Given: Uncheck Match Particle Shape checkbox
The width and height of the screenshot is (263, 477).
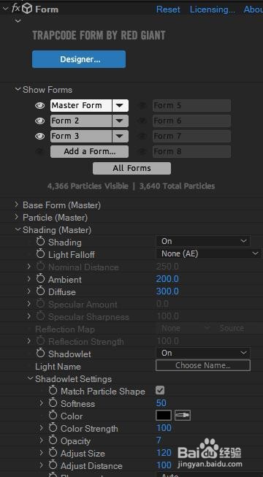Looking at the screenshot, I should (160, 390).
